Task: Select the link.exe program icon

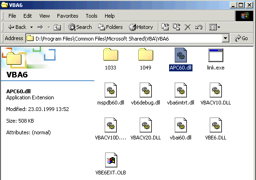Action: [216, 55]
